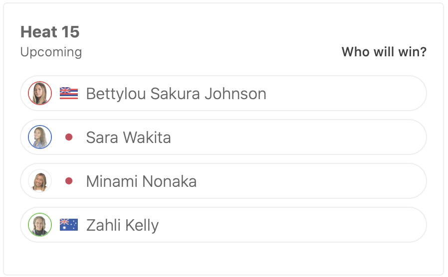
Task: Click the Who will win? prompt
Action: coord(384,52)
